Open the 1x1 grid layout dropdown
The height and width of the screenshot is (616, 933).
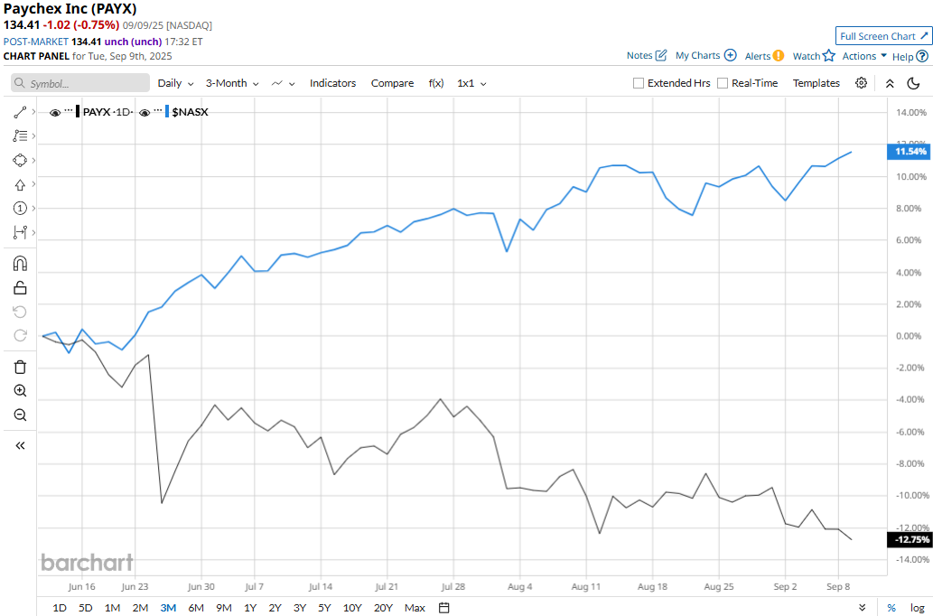point(471,83)
